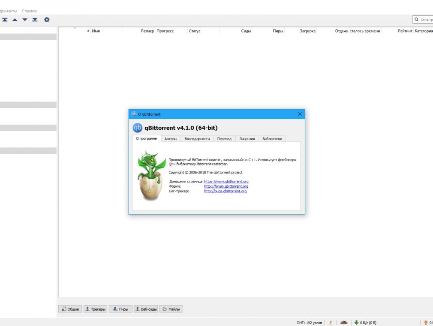Click the DHT: 192 узлов status text

309,323
